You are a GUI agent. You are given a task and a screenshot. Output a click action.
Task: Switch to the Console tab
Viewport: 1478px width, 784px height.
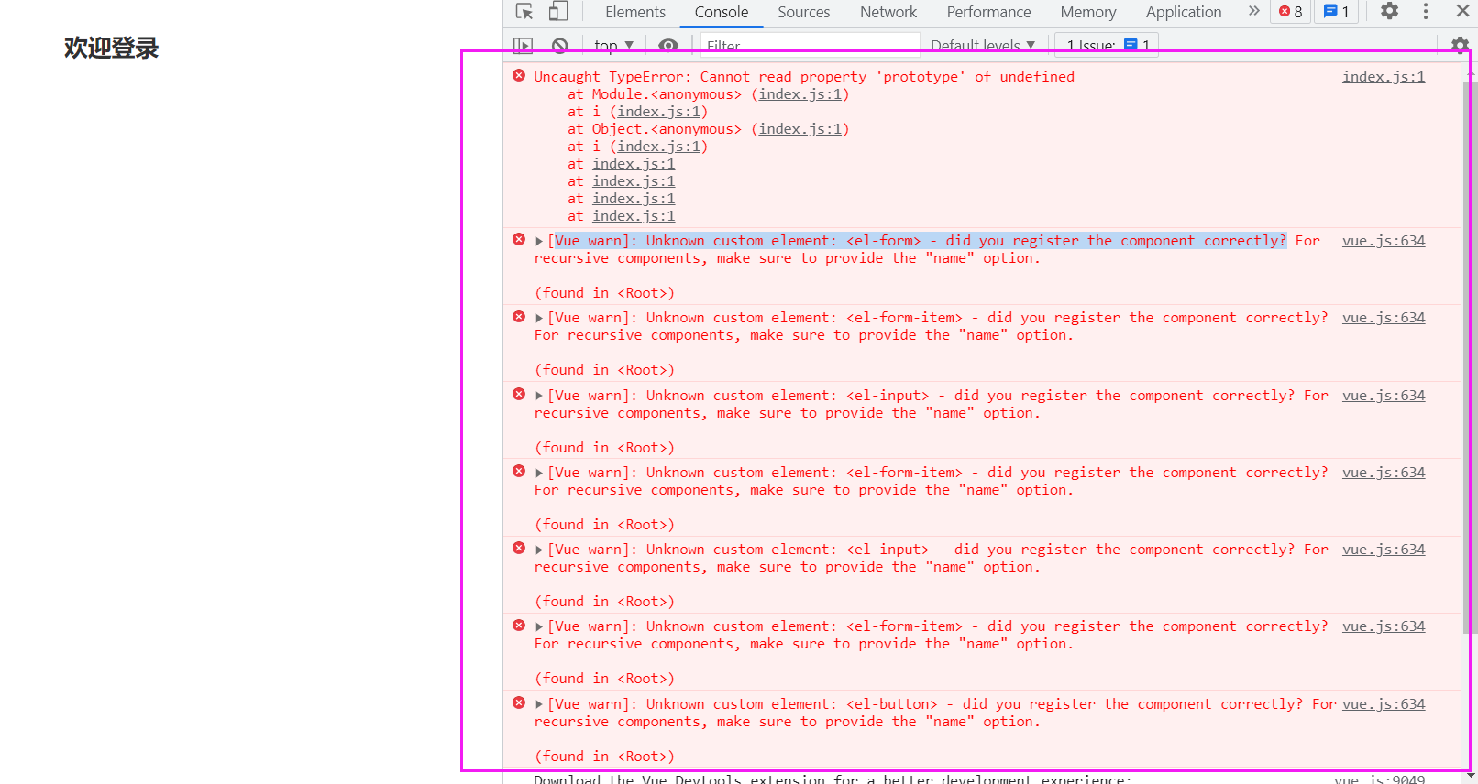(x=722, y=12)
